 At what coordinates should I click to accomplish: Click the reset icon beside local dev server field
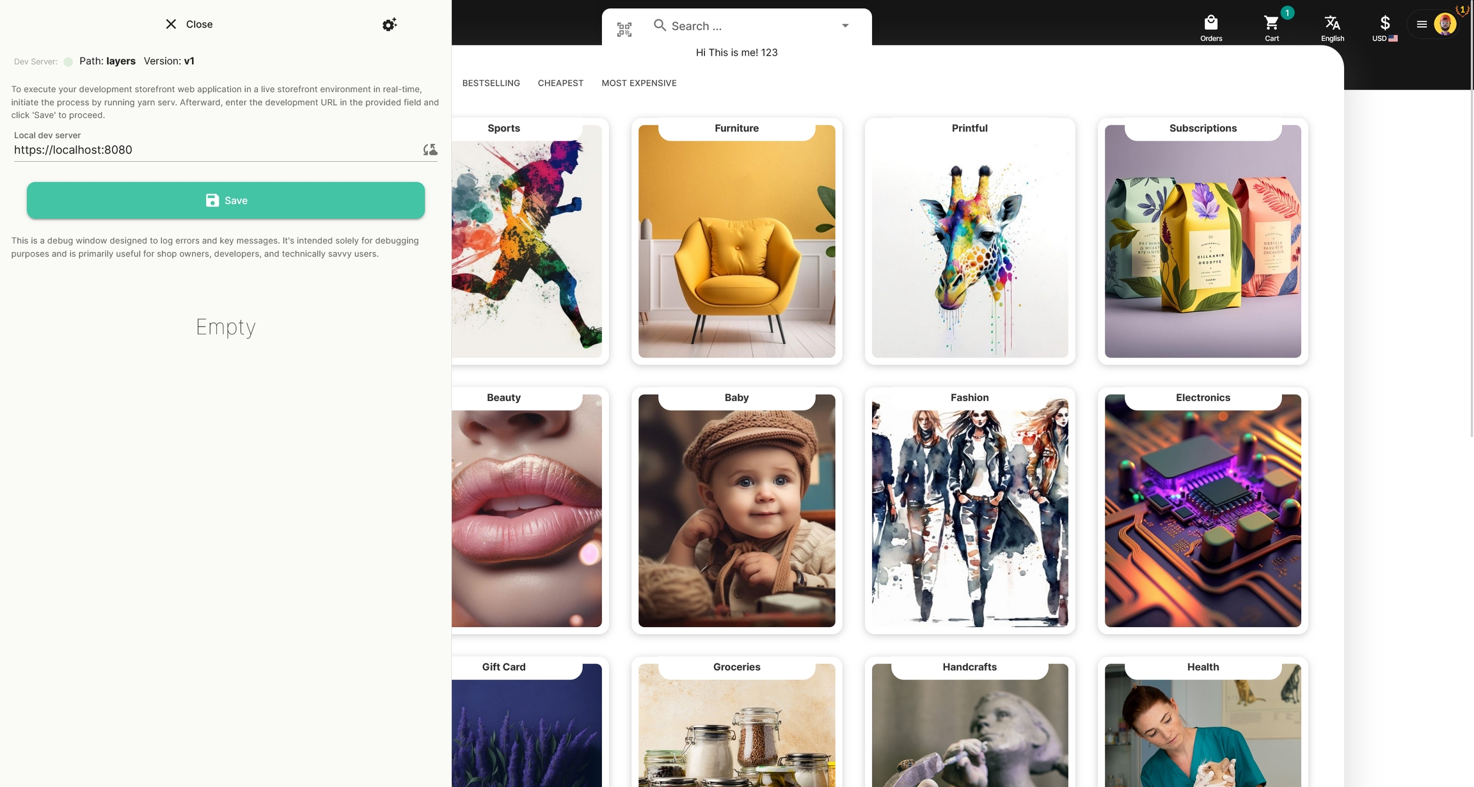pos(430,150)
